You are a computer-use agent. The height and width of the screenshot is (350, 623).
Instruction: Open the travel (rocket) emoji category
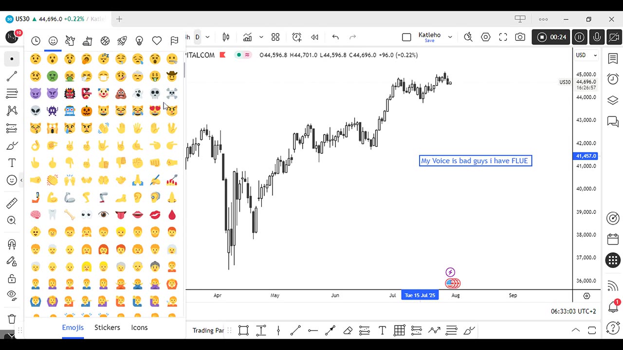click(122, 41)
